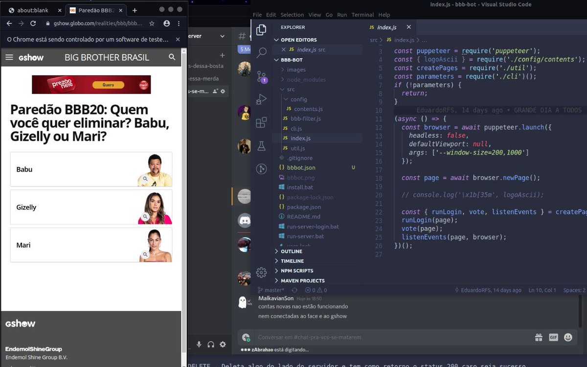Open Discord user settings gear
This screenshot has width=587, height=367.
tap(223, 344)
